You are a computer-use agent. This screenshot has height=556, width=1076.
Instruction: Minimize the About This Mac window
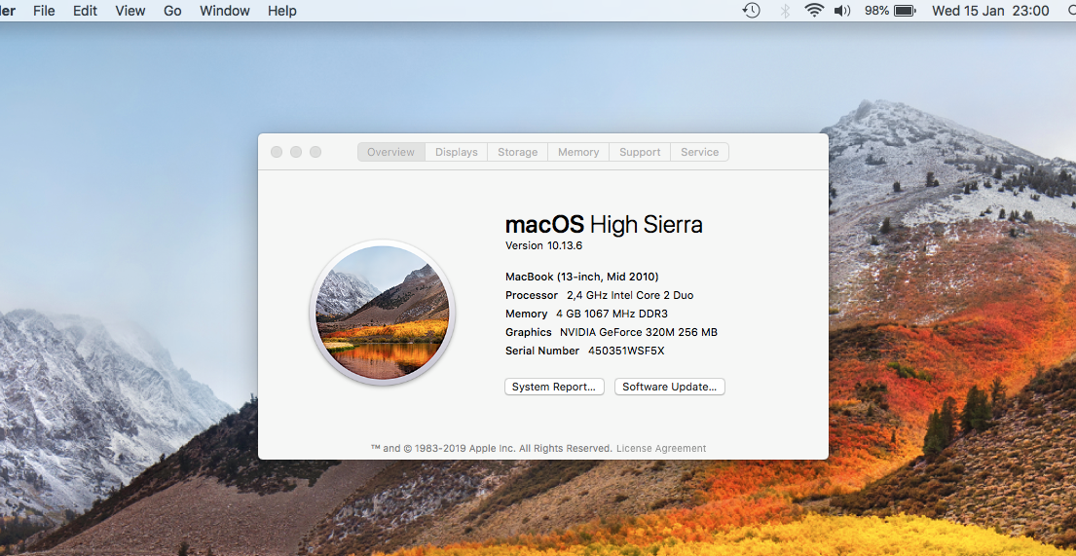[296, 152]
